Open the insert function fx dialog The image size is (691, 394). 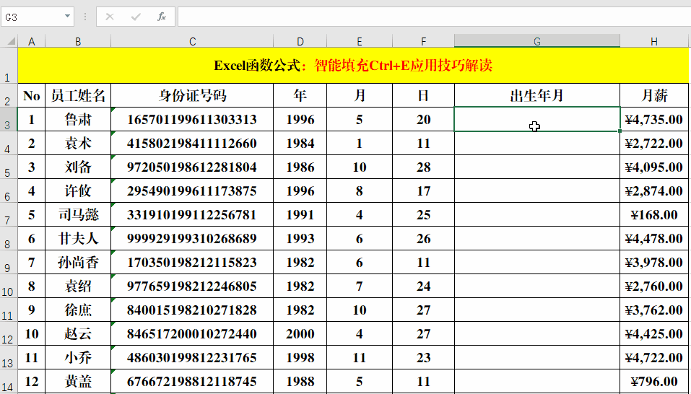(162, 17)
